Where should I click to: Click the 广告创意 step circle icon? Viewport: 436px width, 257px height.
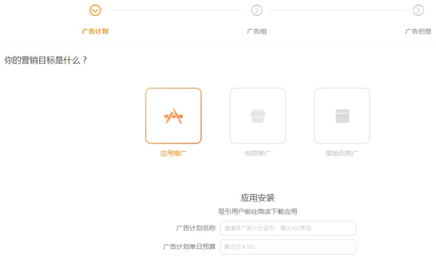click(418, 10)
